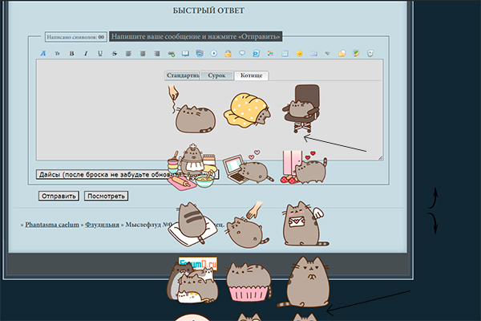
Task: Open the font face picker icon
Action: (x=43, y=54)
